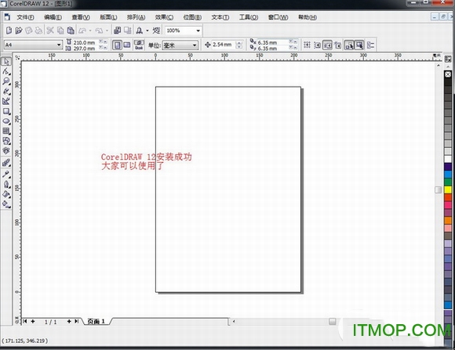Image resolution: width=455 pixels, height=350 pixels.
Task: Toggle Draw Complex Objects When Moving
Action: [x=349, y=45]
